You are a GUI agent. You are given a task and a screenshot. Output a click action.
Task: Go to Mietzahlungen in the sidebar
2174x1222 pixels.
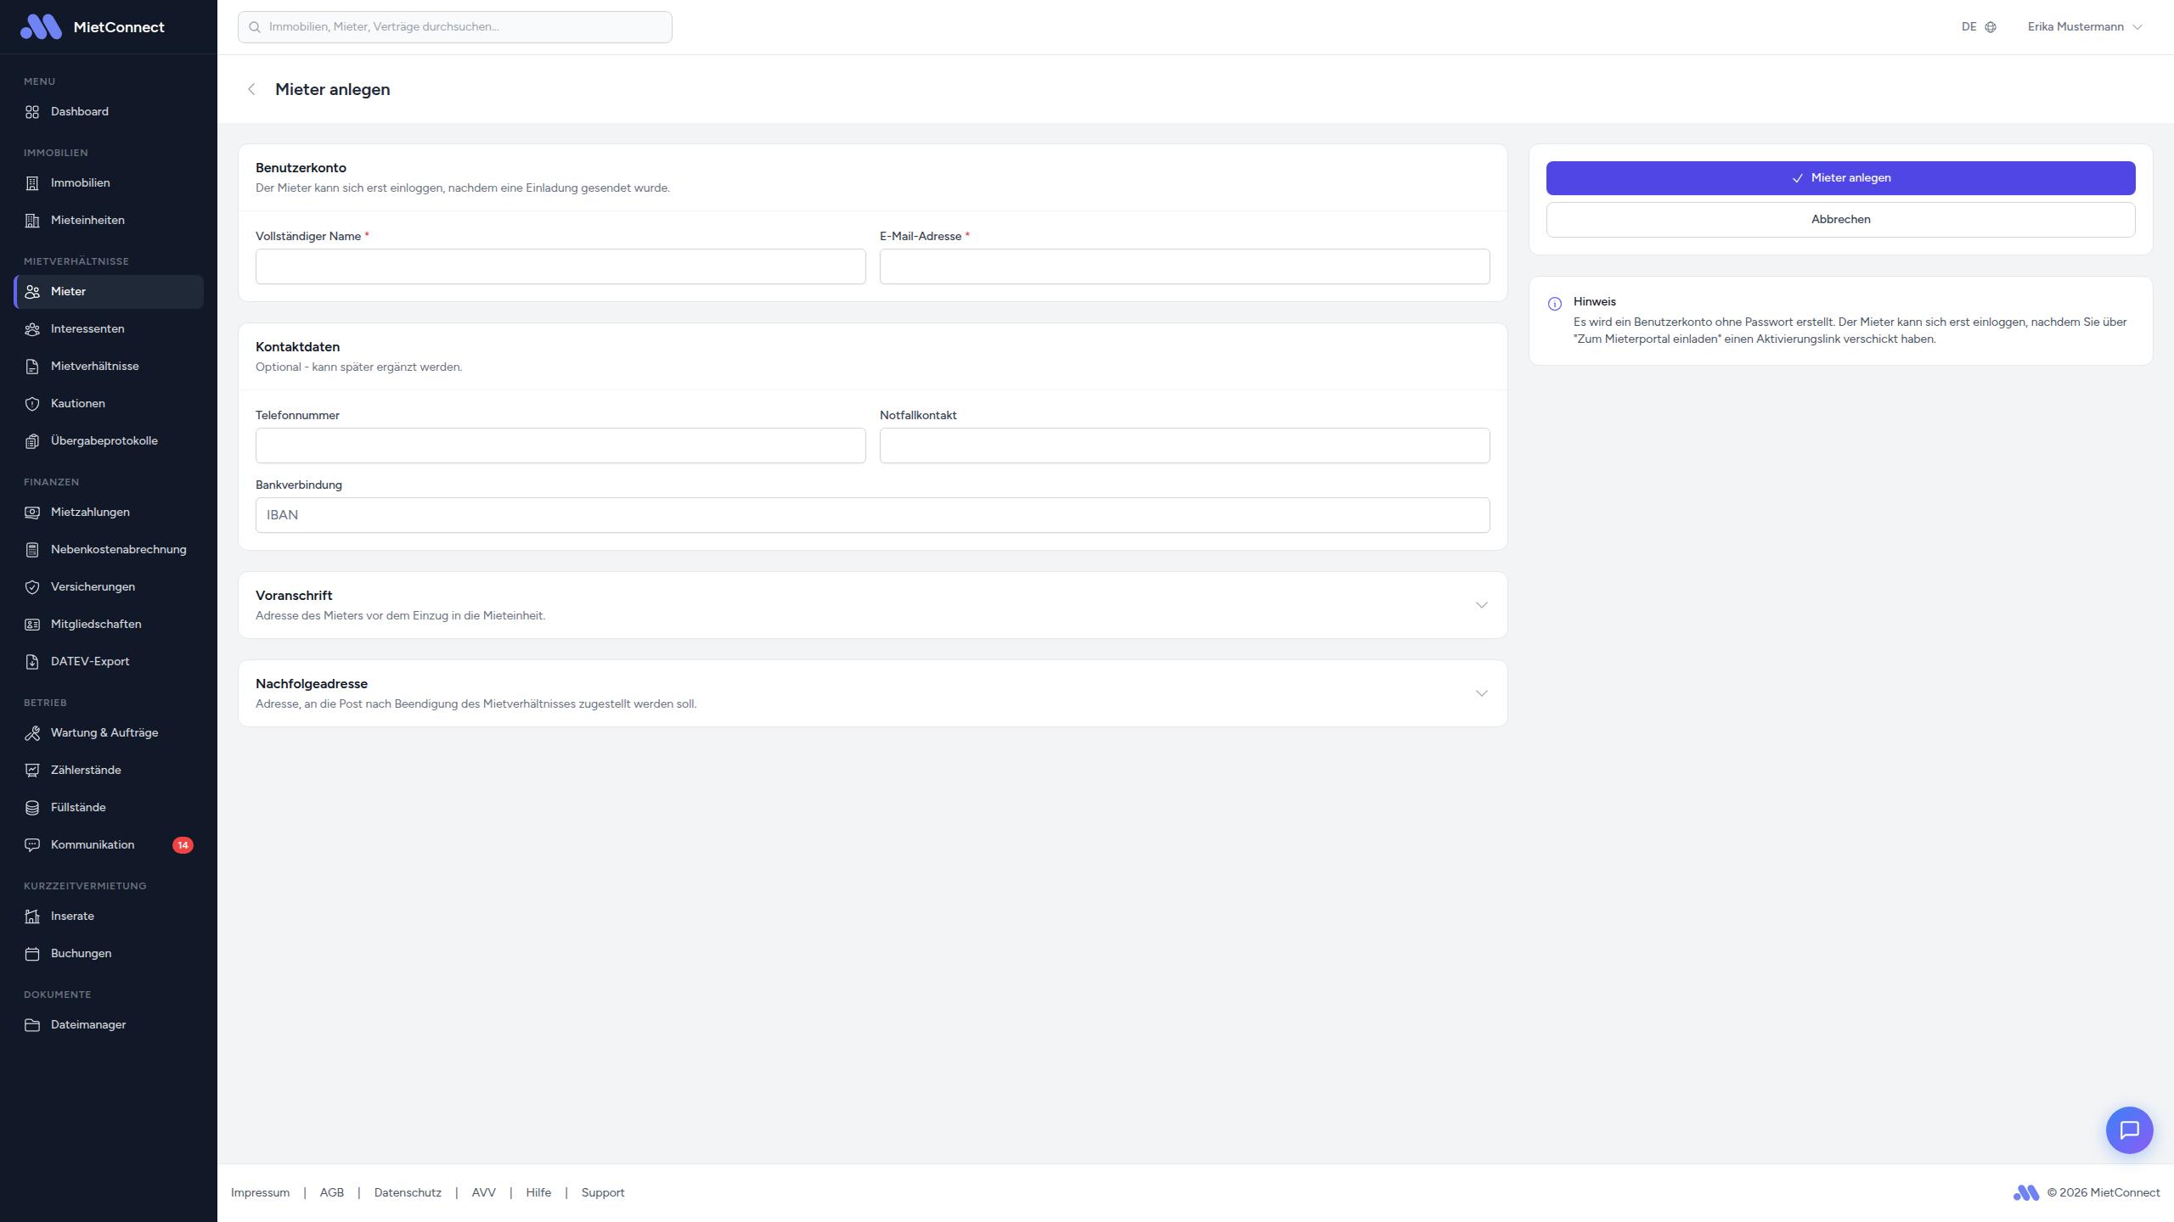coord(90,513)
